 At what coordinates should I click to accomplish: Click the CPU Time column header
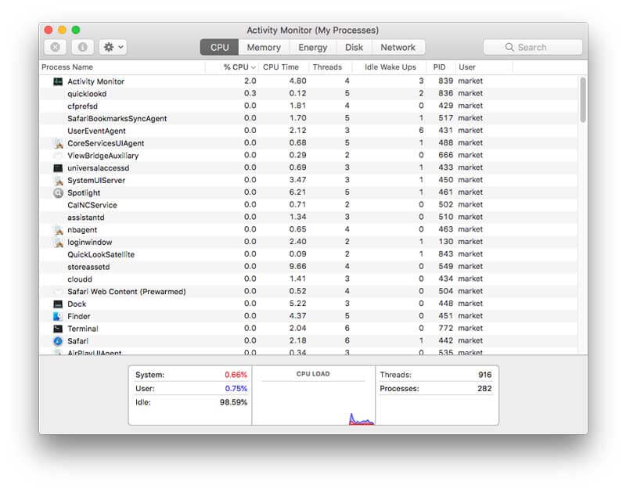[x=281, y=67]
